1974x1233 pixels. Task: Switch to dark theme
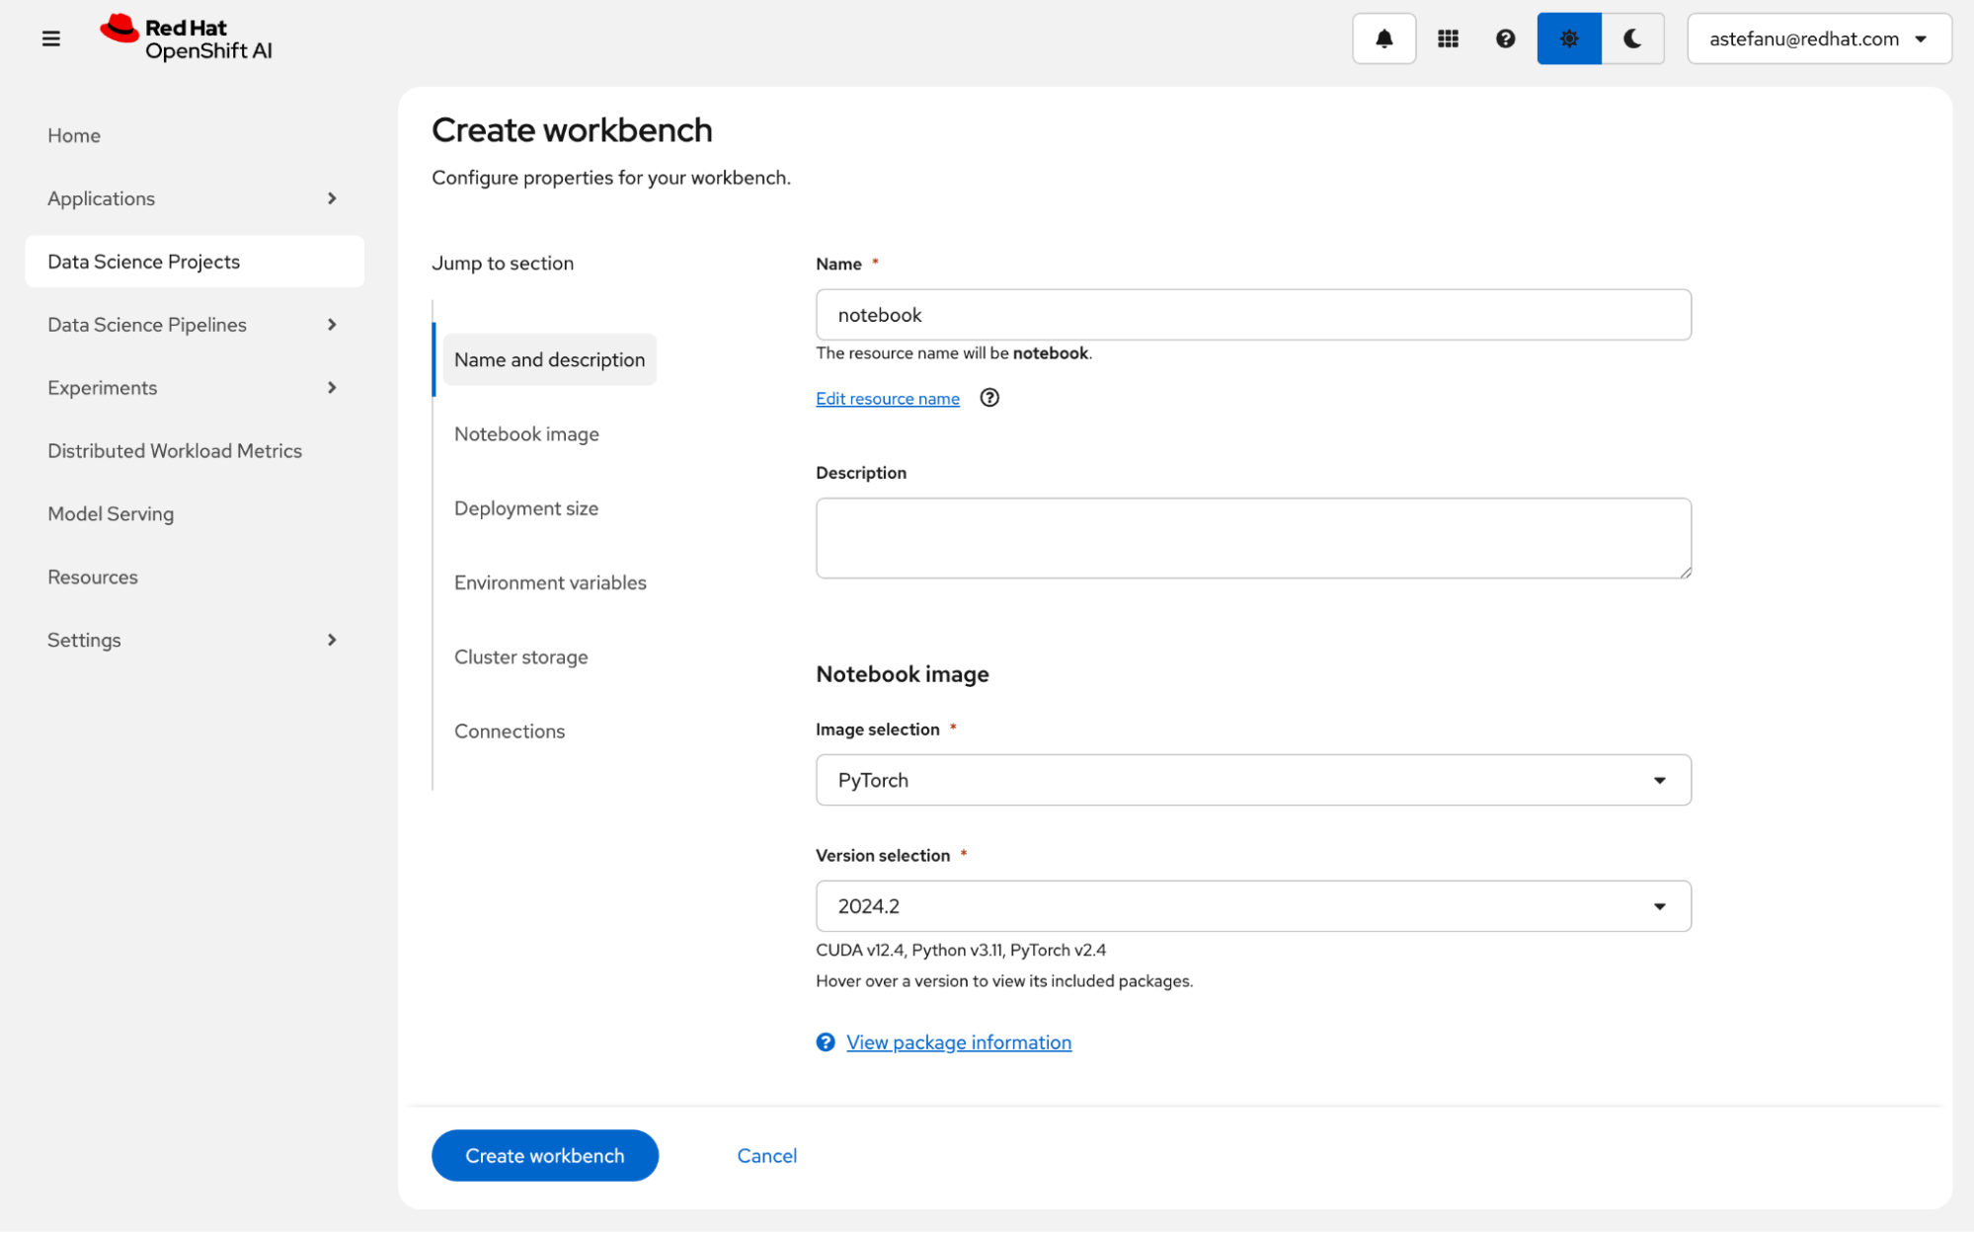tap(1632, 39)
